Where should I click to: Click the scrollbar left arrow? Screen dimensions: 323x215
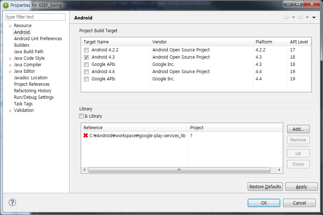point(84,170)
